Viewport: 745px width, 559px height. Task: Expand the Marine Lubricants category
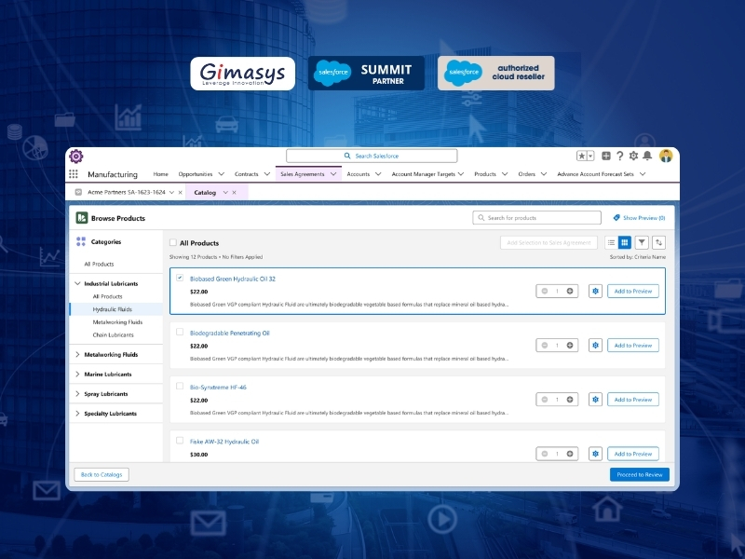[x=77, y=375]
